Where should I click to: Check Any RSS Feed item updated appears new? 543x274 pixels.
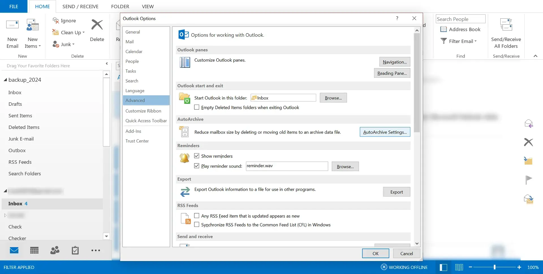197,216
